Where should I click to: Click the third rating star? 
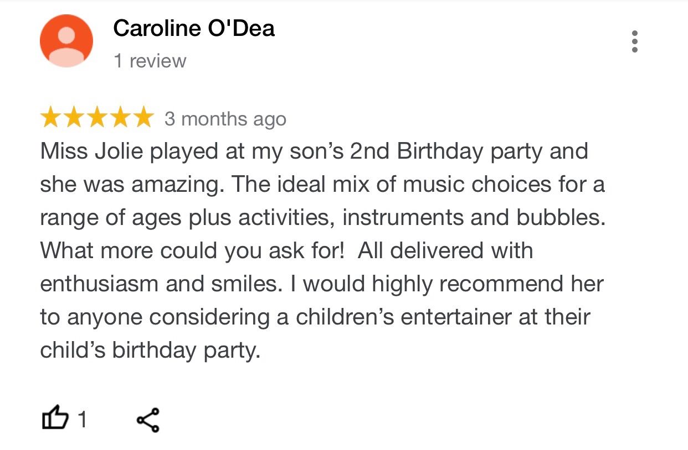97,118
